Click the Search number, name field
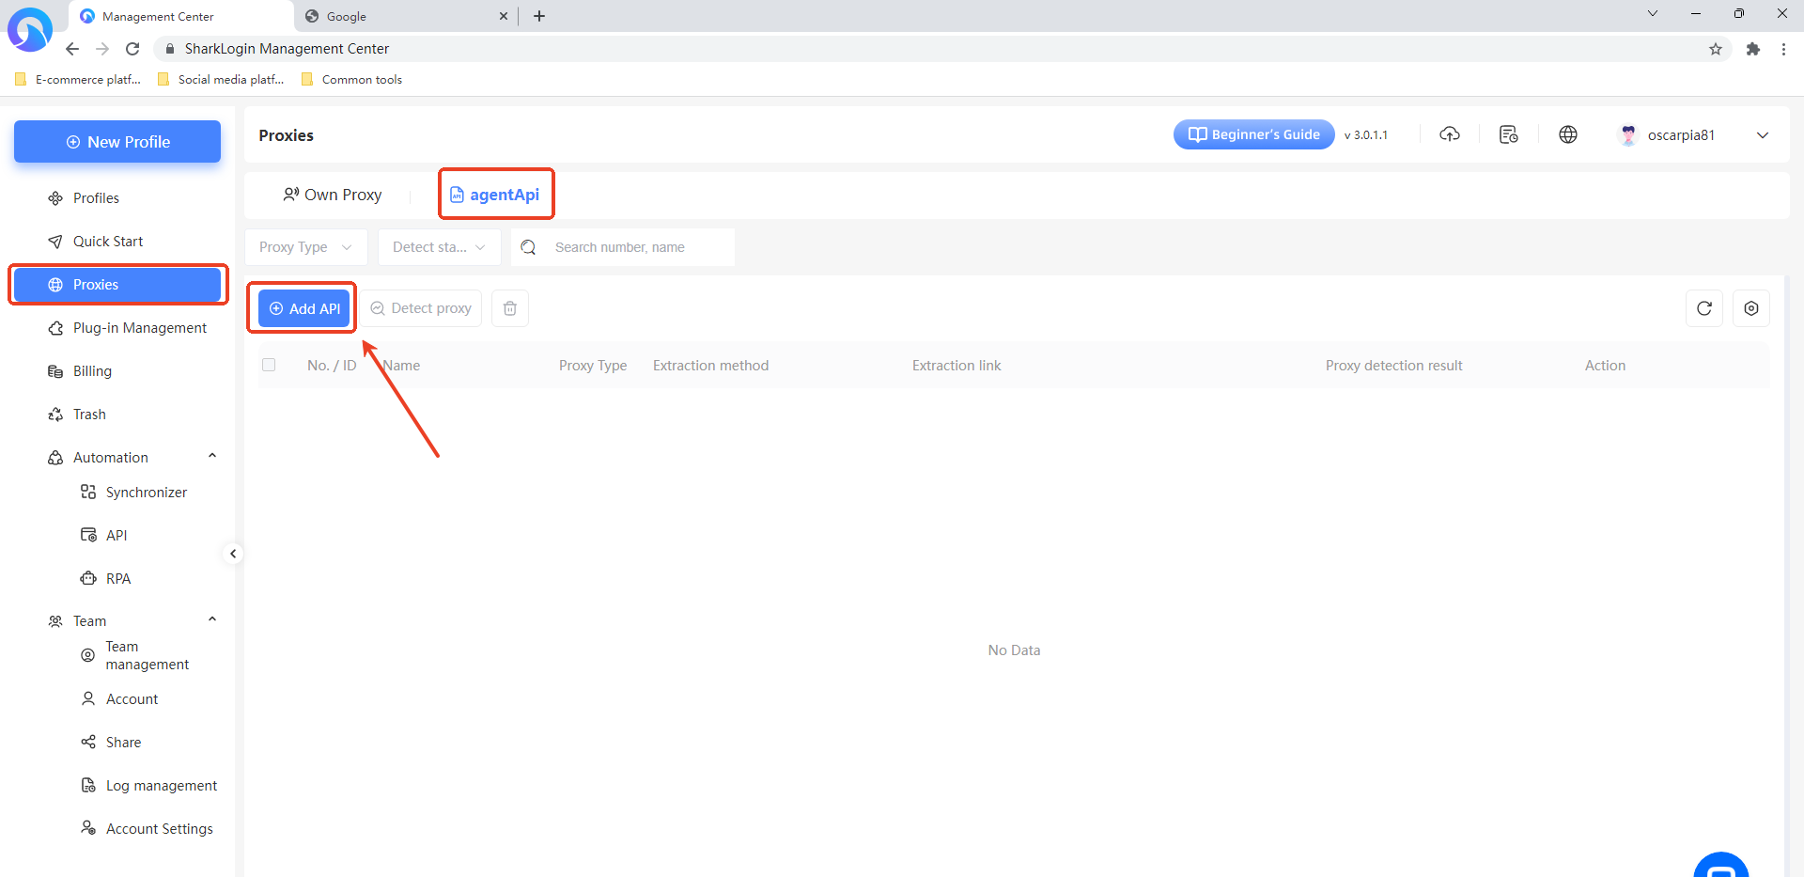 tap(639, 247)
